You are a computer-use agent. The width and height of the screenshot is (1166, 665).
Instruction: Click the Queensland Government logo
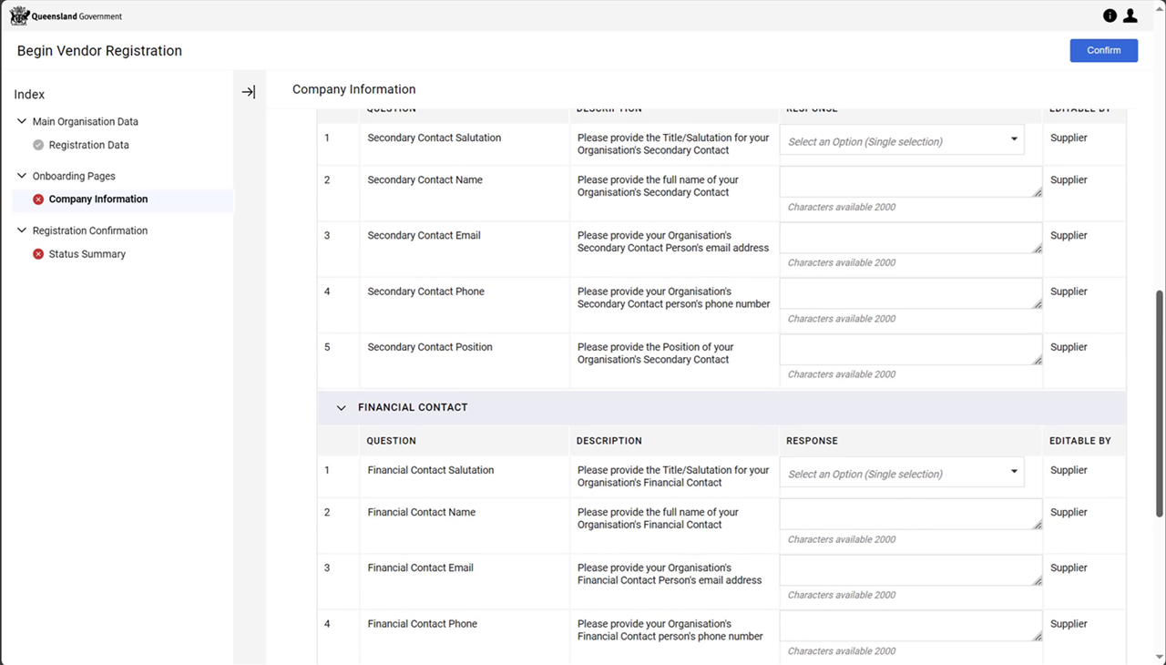pyautogui.click(x=66, y=15)
